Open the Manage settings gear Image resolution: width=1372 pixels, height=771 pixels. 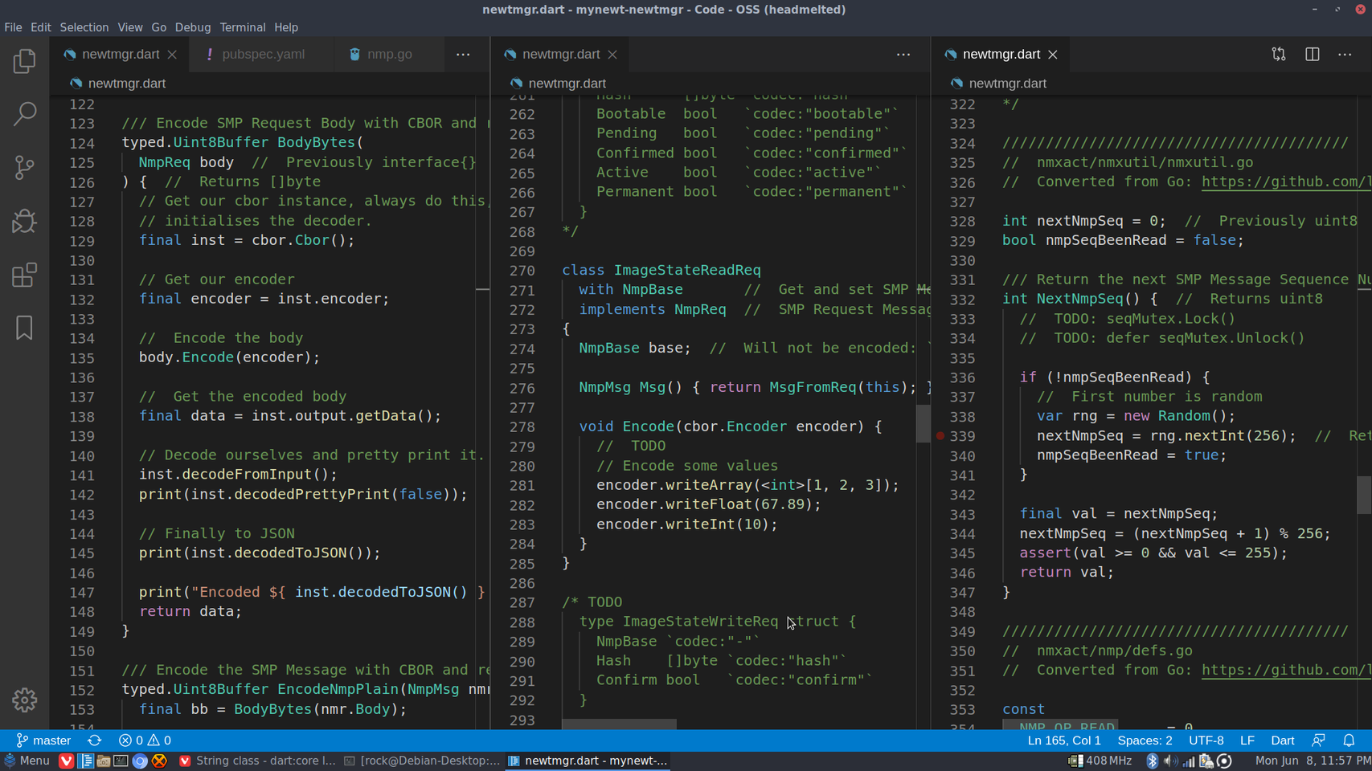tap(24, 700)
